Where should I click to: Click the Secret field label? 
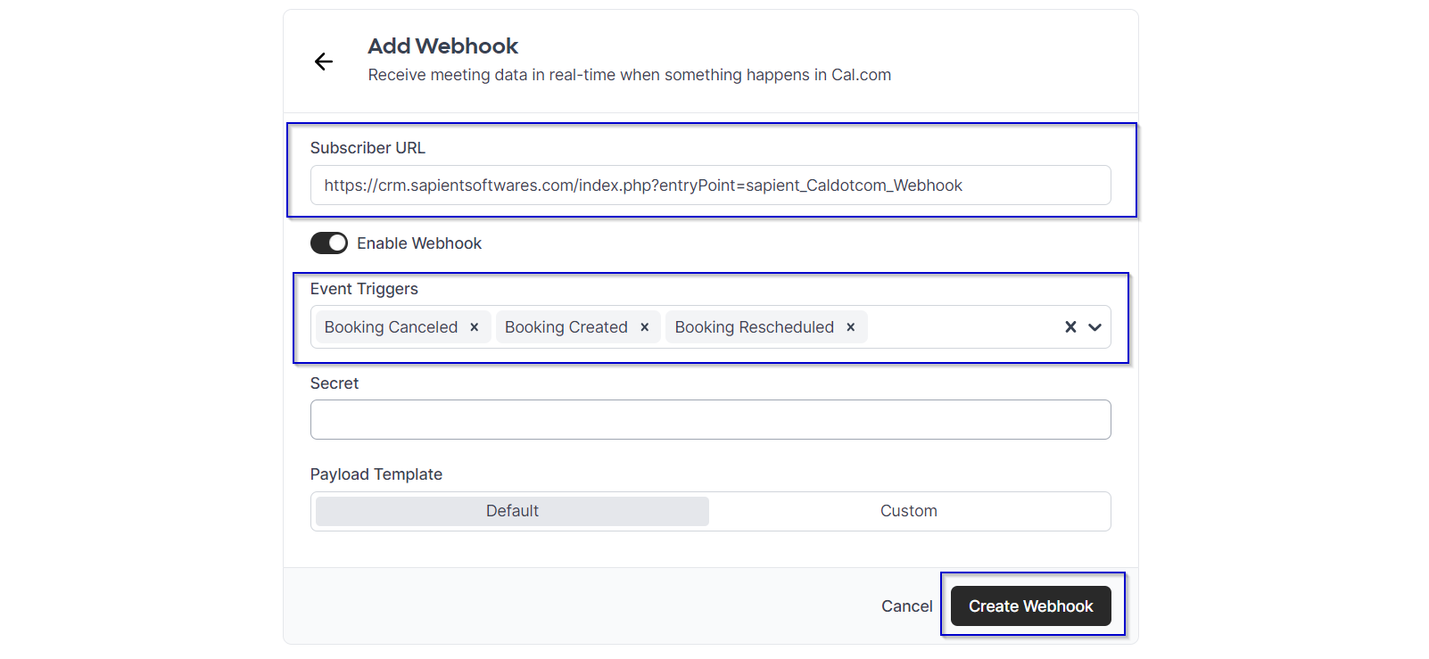tap(335, 383)
